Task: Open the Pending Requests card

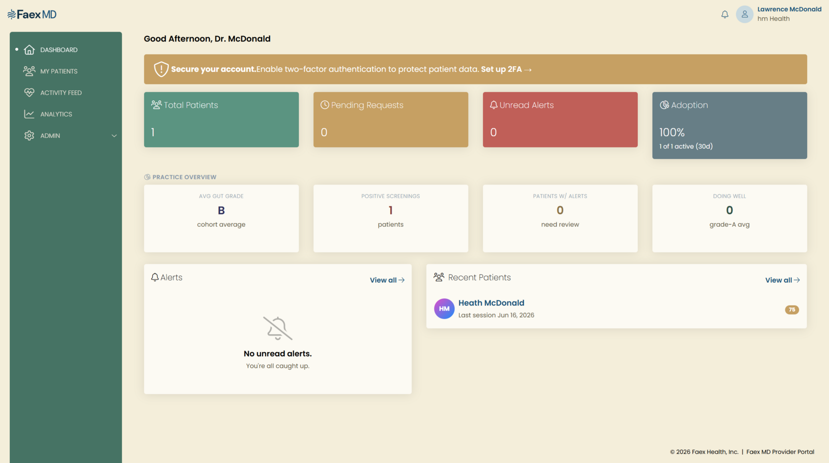Action: pyautogui.click(x=391, y=120)
